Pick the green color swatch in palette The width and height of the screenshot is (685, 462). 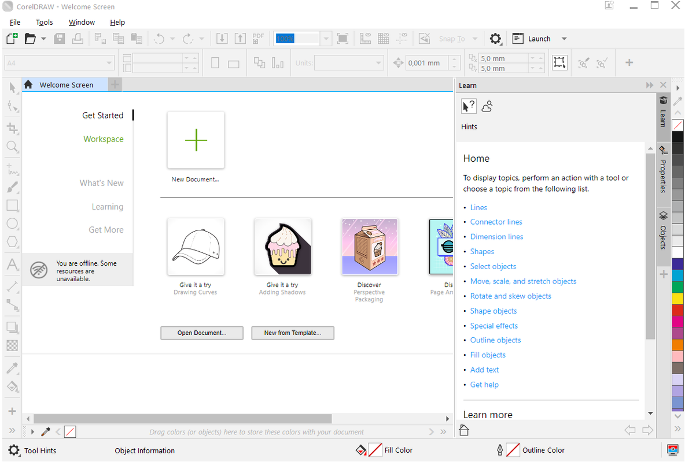(677, 287)
